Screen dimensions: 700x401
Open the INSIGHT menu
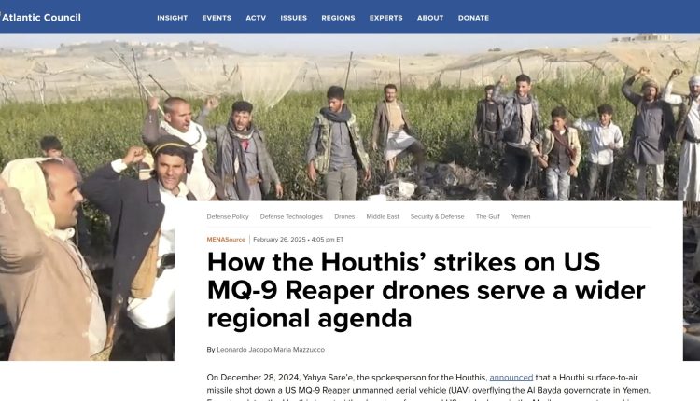coord(173,18)
